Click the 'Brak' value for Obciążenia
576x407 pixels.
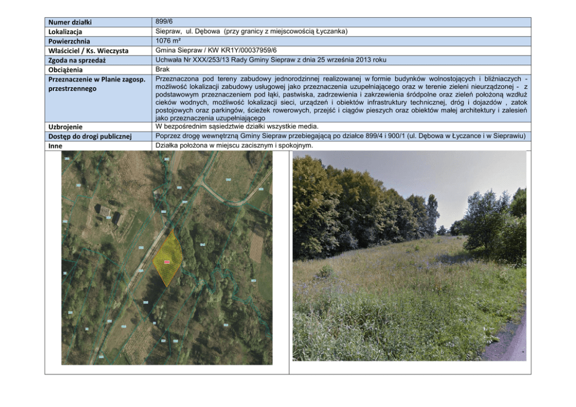(163, 69)
